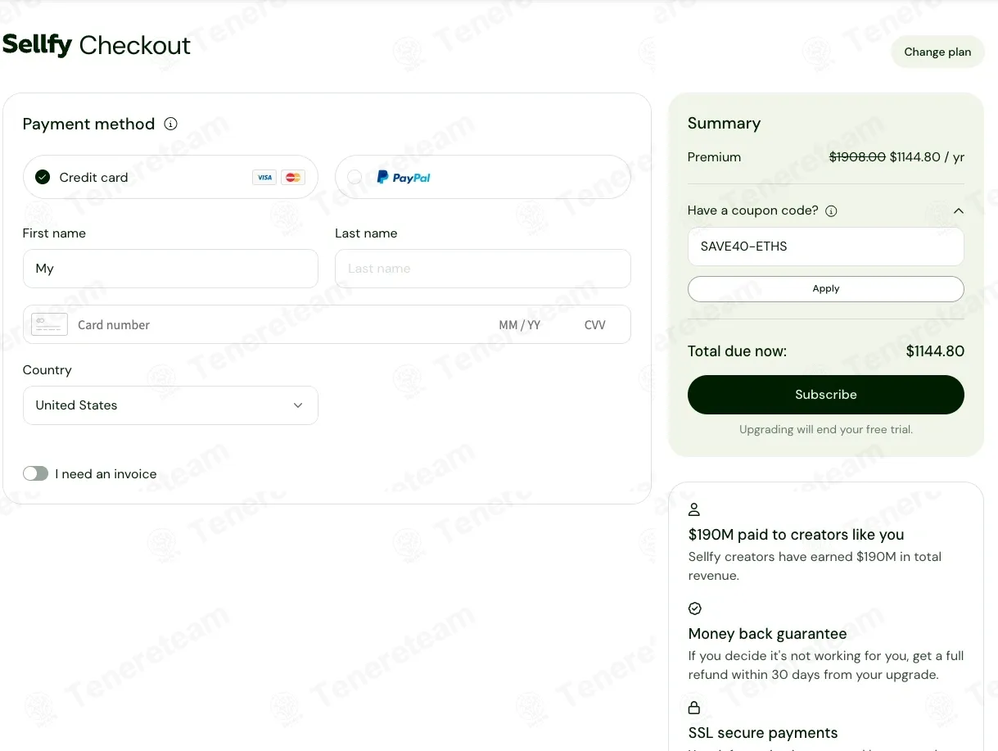
Task: Click the Payment method info icon
Action: 170,124
